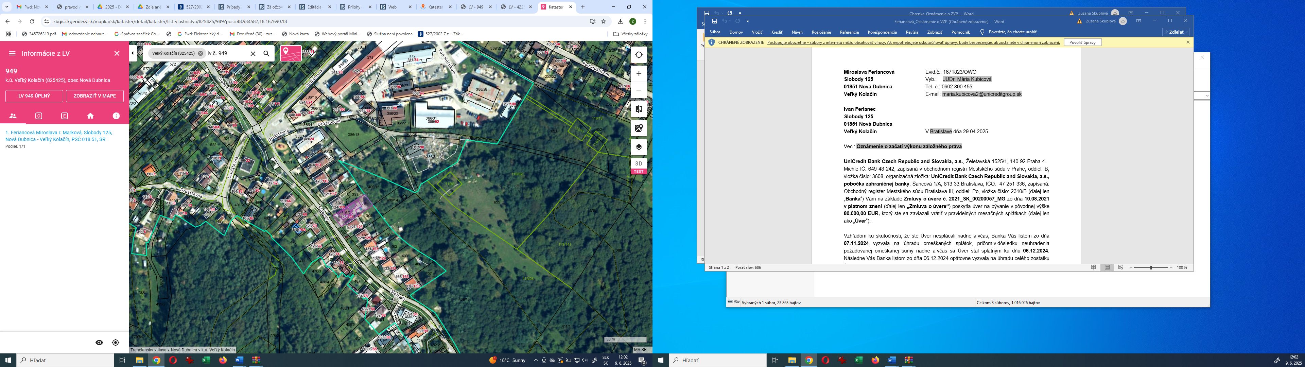Viewport: 1305px width, 367px height.
Task: Zoom in on the cadastral map
Action: (x=638, y=73)
